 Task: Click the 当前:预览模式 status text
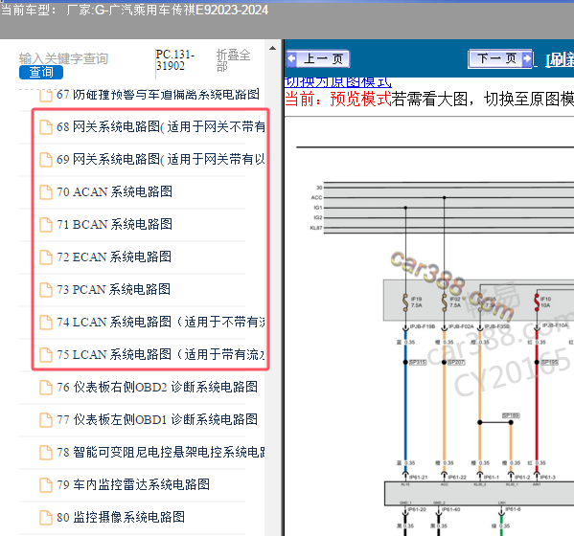click(338, 100)
